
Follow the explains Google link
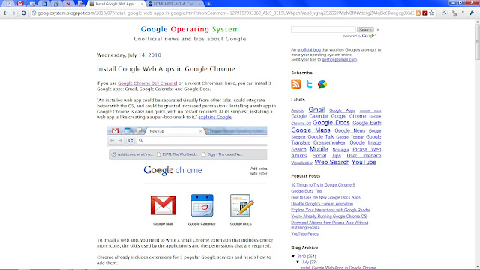[215, 117]
